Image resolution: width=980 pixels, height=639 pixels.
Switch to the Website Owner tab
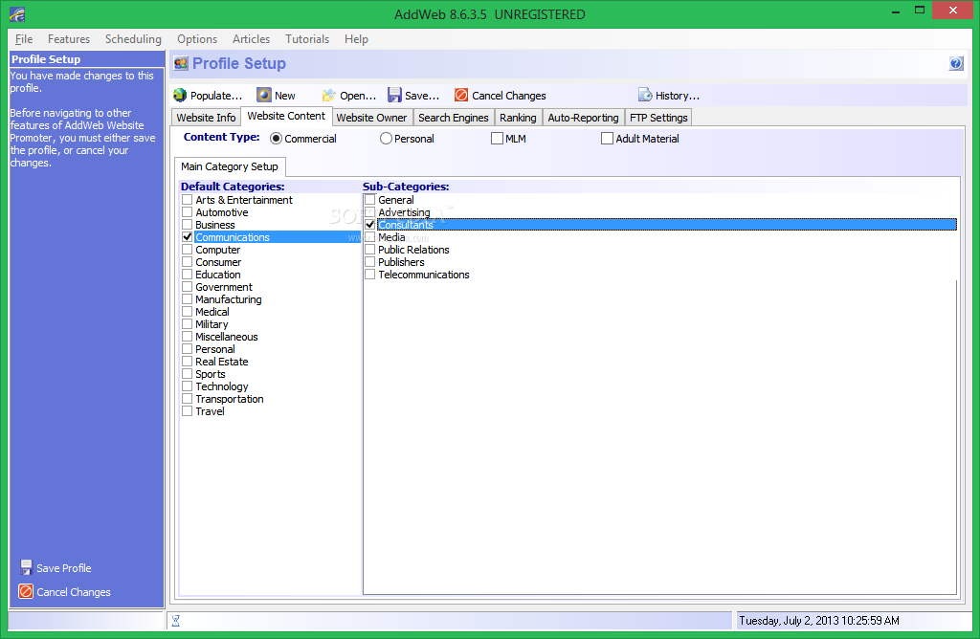click(x=371, y=118)
